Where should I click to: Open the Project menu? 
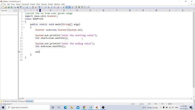(x=33, y=4)
